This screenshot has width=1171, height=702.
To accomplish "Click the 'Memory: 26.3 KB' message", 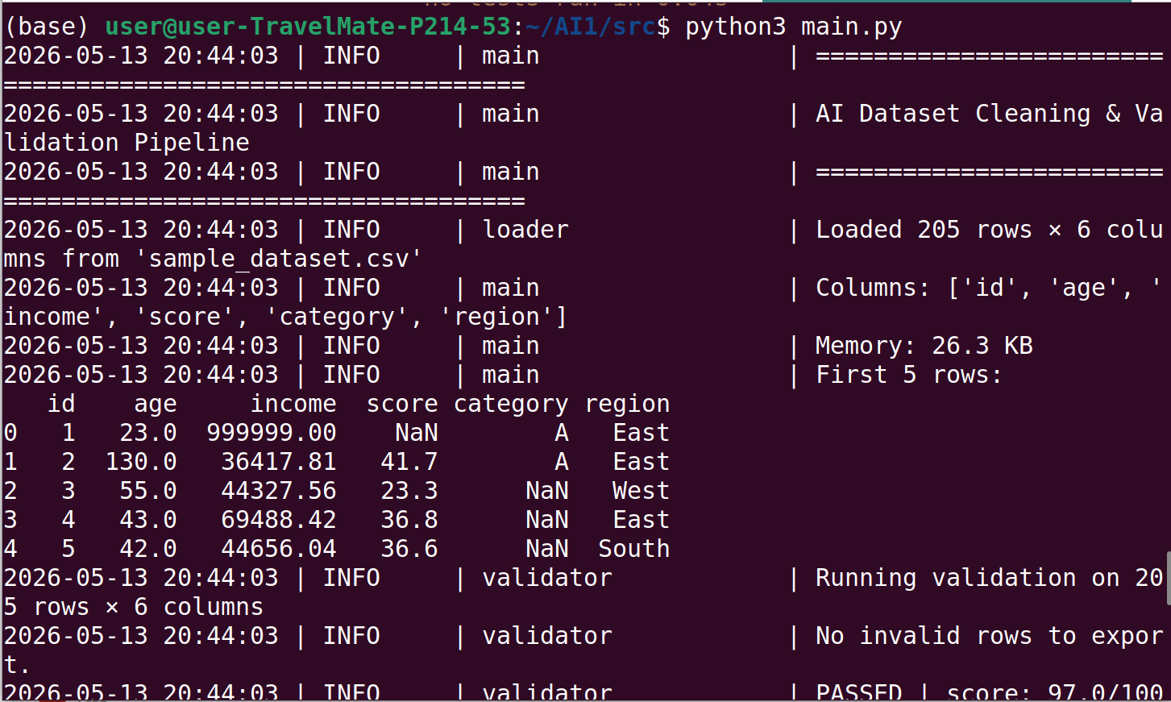I will click(x=924, y=346).
